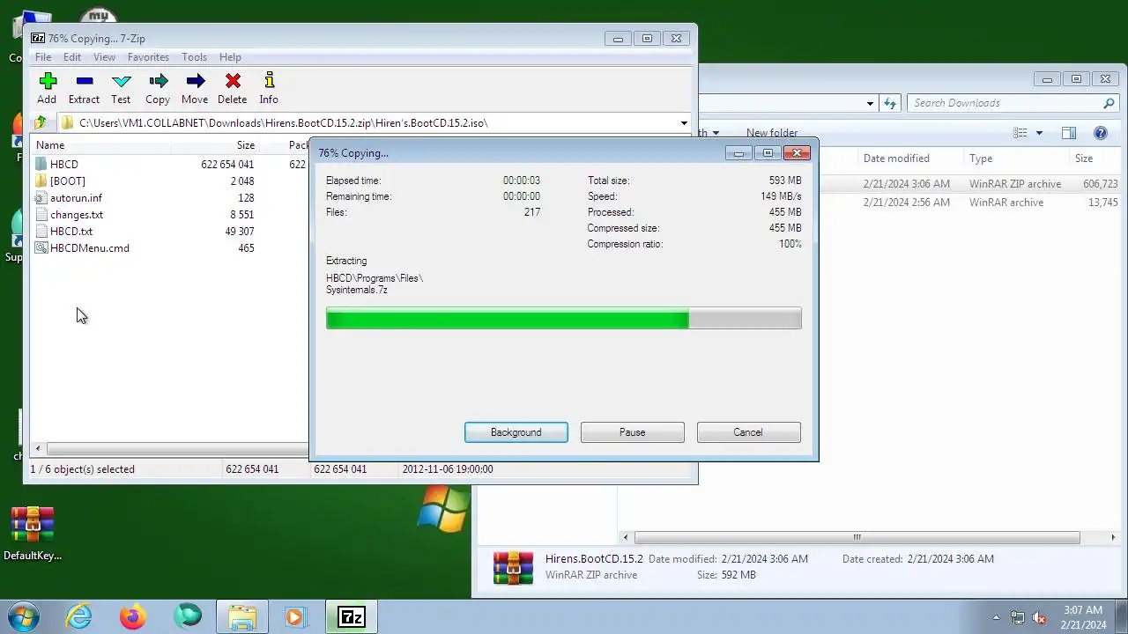This screenshot has width=1128, height=634.
Task: Click the green copy progress bar
Action: pos(564,319)
